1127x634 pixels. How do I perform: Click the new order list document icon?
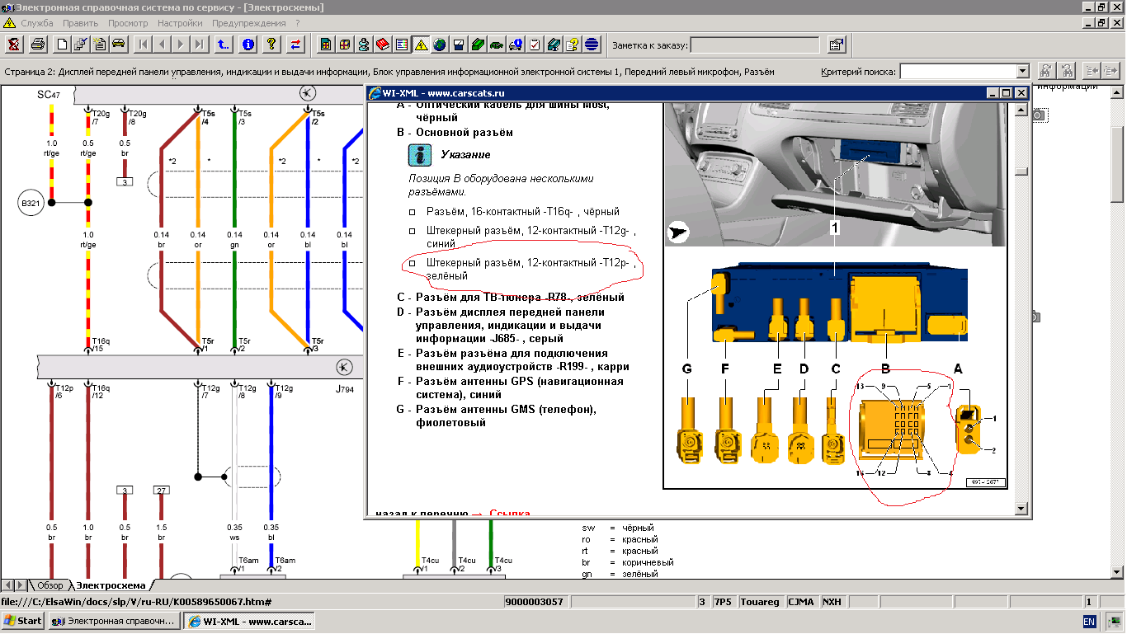(100, 44)
